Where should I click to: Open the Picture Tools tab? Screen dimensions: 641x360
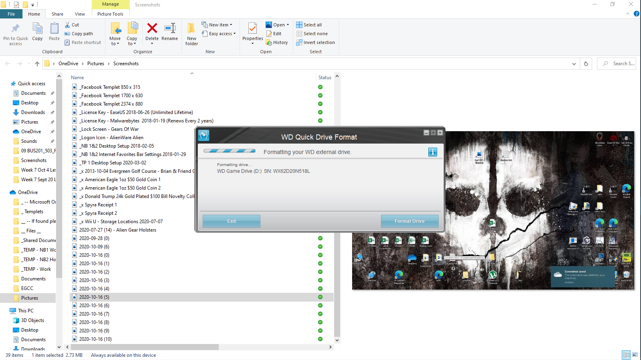pyautogui.click(x=111, y=14)
